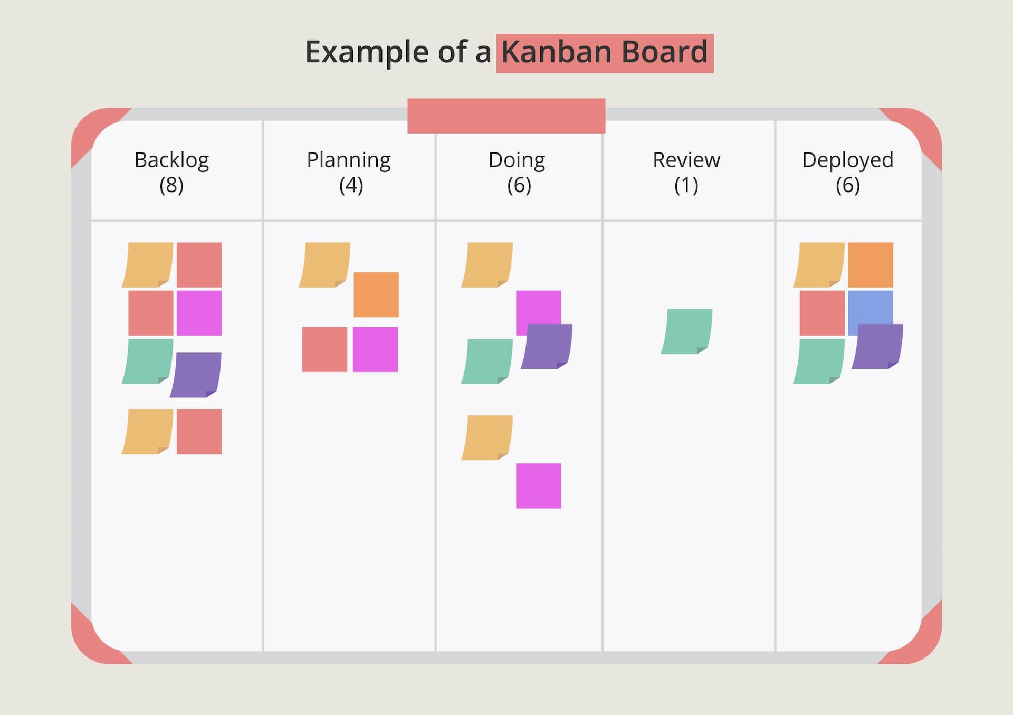This screenshot has width=1013, height=715.
Task: Click the magenta note in Backlog column
Action: [199, 313]
